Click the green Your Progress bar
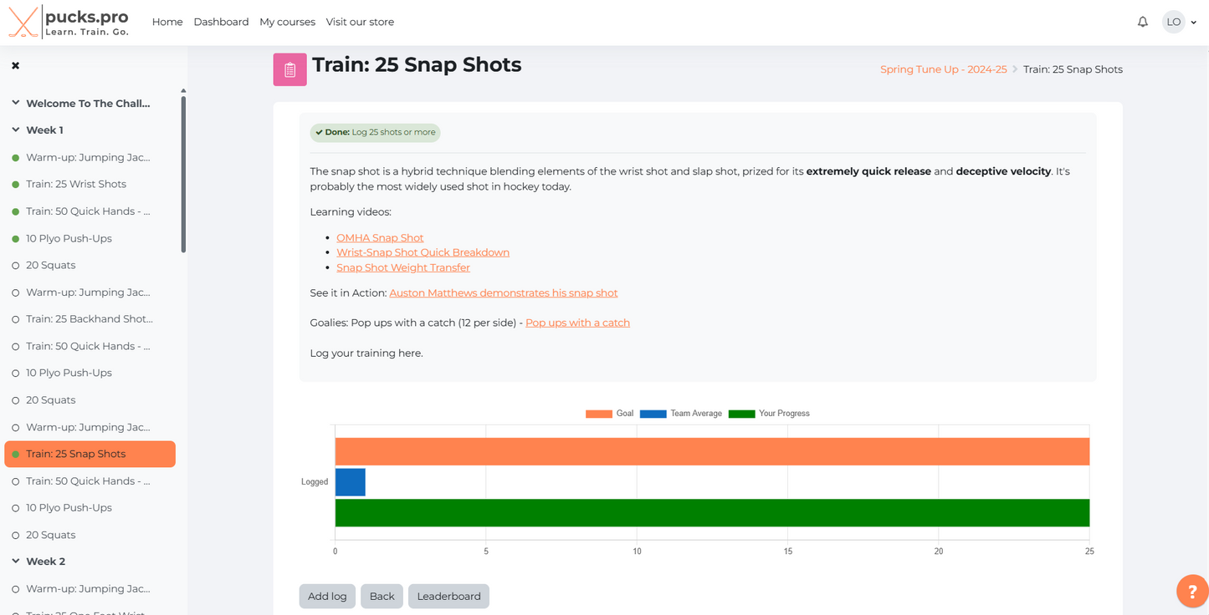The height and width of the screenshot is (615, 1209). [711, 513]
